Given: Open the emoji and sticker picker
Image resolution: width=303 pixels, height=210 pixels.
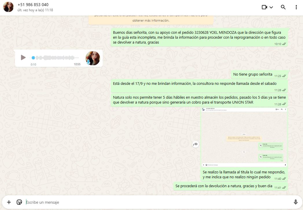Looking at the screenshot, I should coord(19,202).
